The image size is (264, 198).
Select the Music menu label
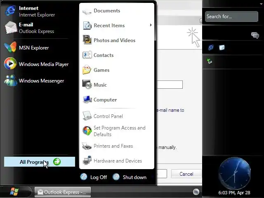point(100,85)
